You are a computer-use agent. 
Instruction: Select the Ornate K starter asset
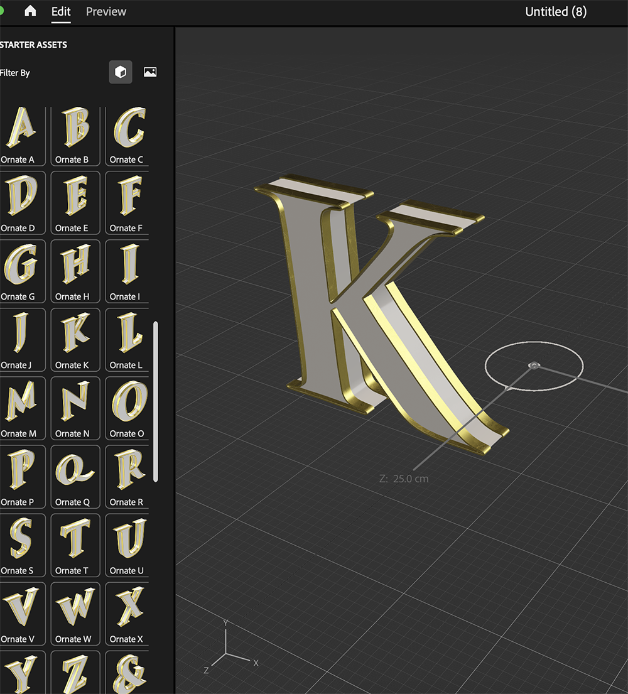coord(75,336)
